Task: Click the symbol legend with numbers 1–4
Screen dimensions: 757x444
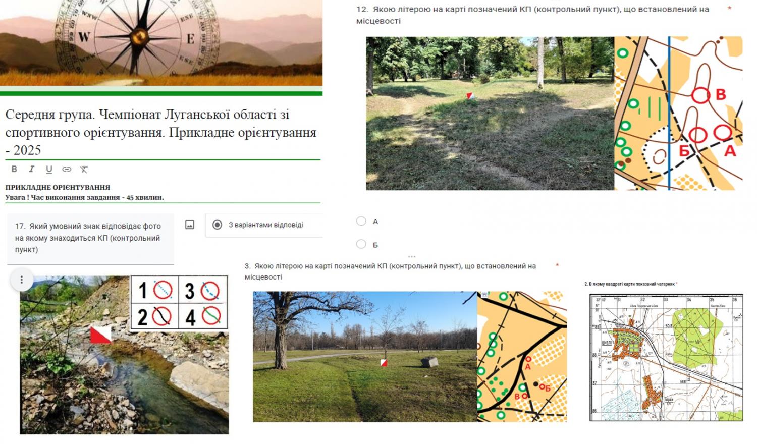Action: tap(179, 303)
